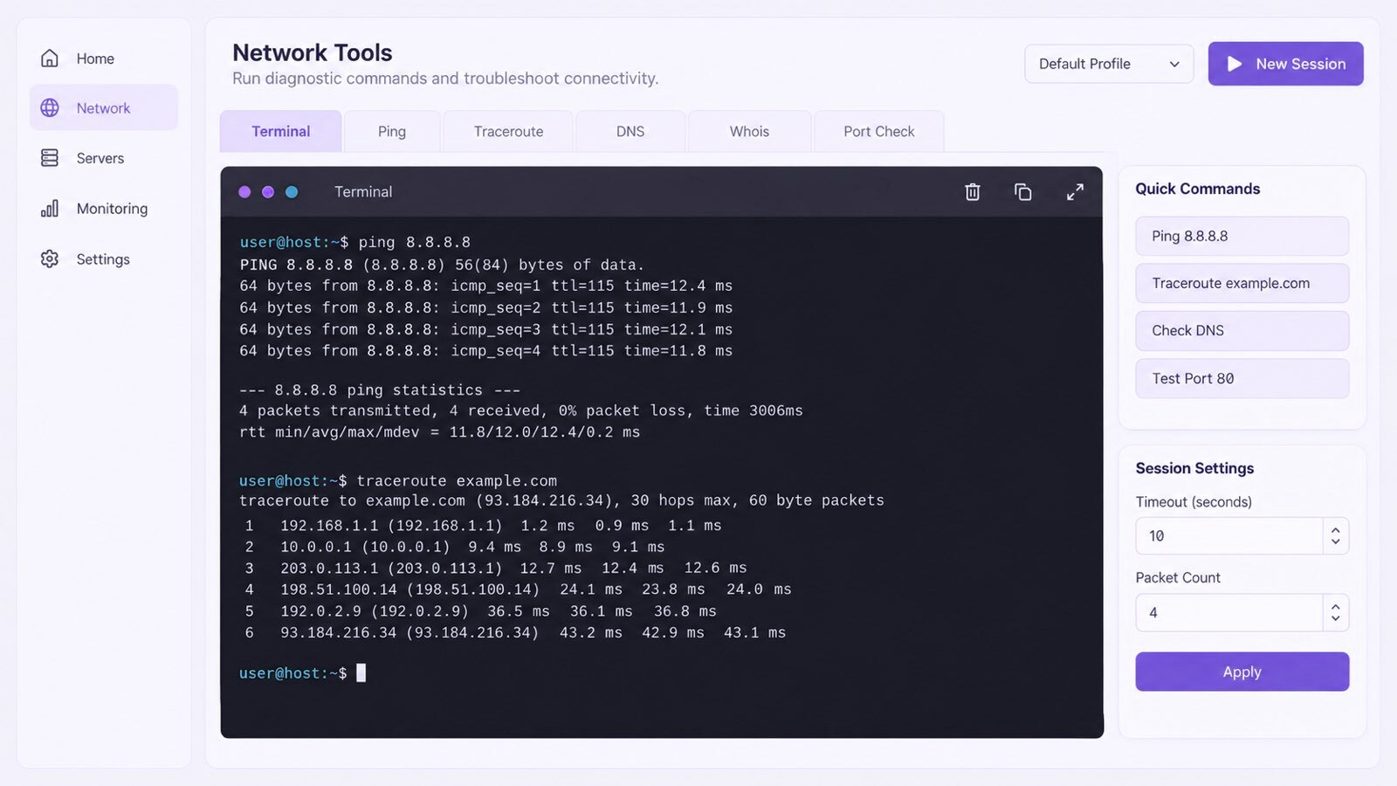Click the Network globe icon
This screenshot has width=1397, height=786.
tap(50, 107)
